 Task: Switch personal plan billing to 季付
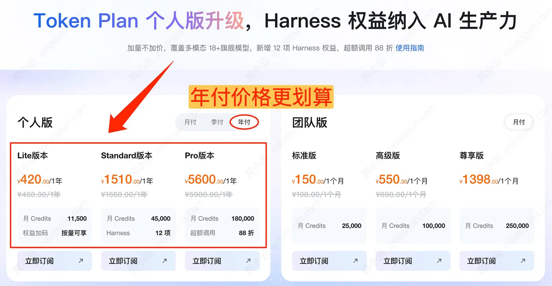click(217, 122)
